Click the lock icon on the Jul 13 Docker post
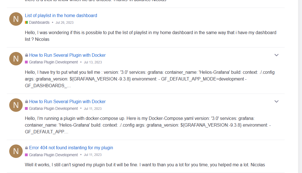The image size is (302, 173). click(27, 55)
